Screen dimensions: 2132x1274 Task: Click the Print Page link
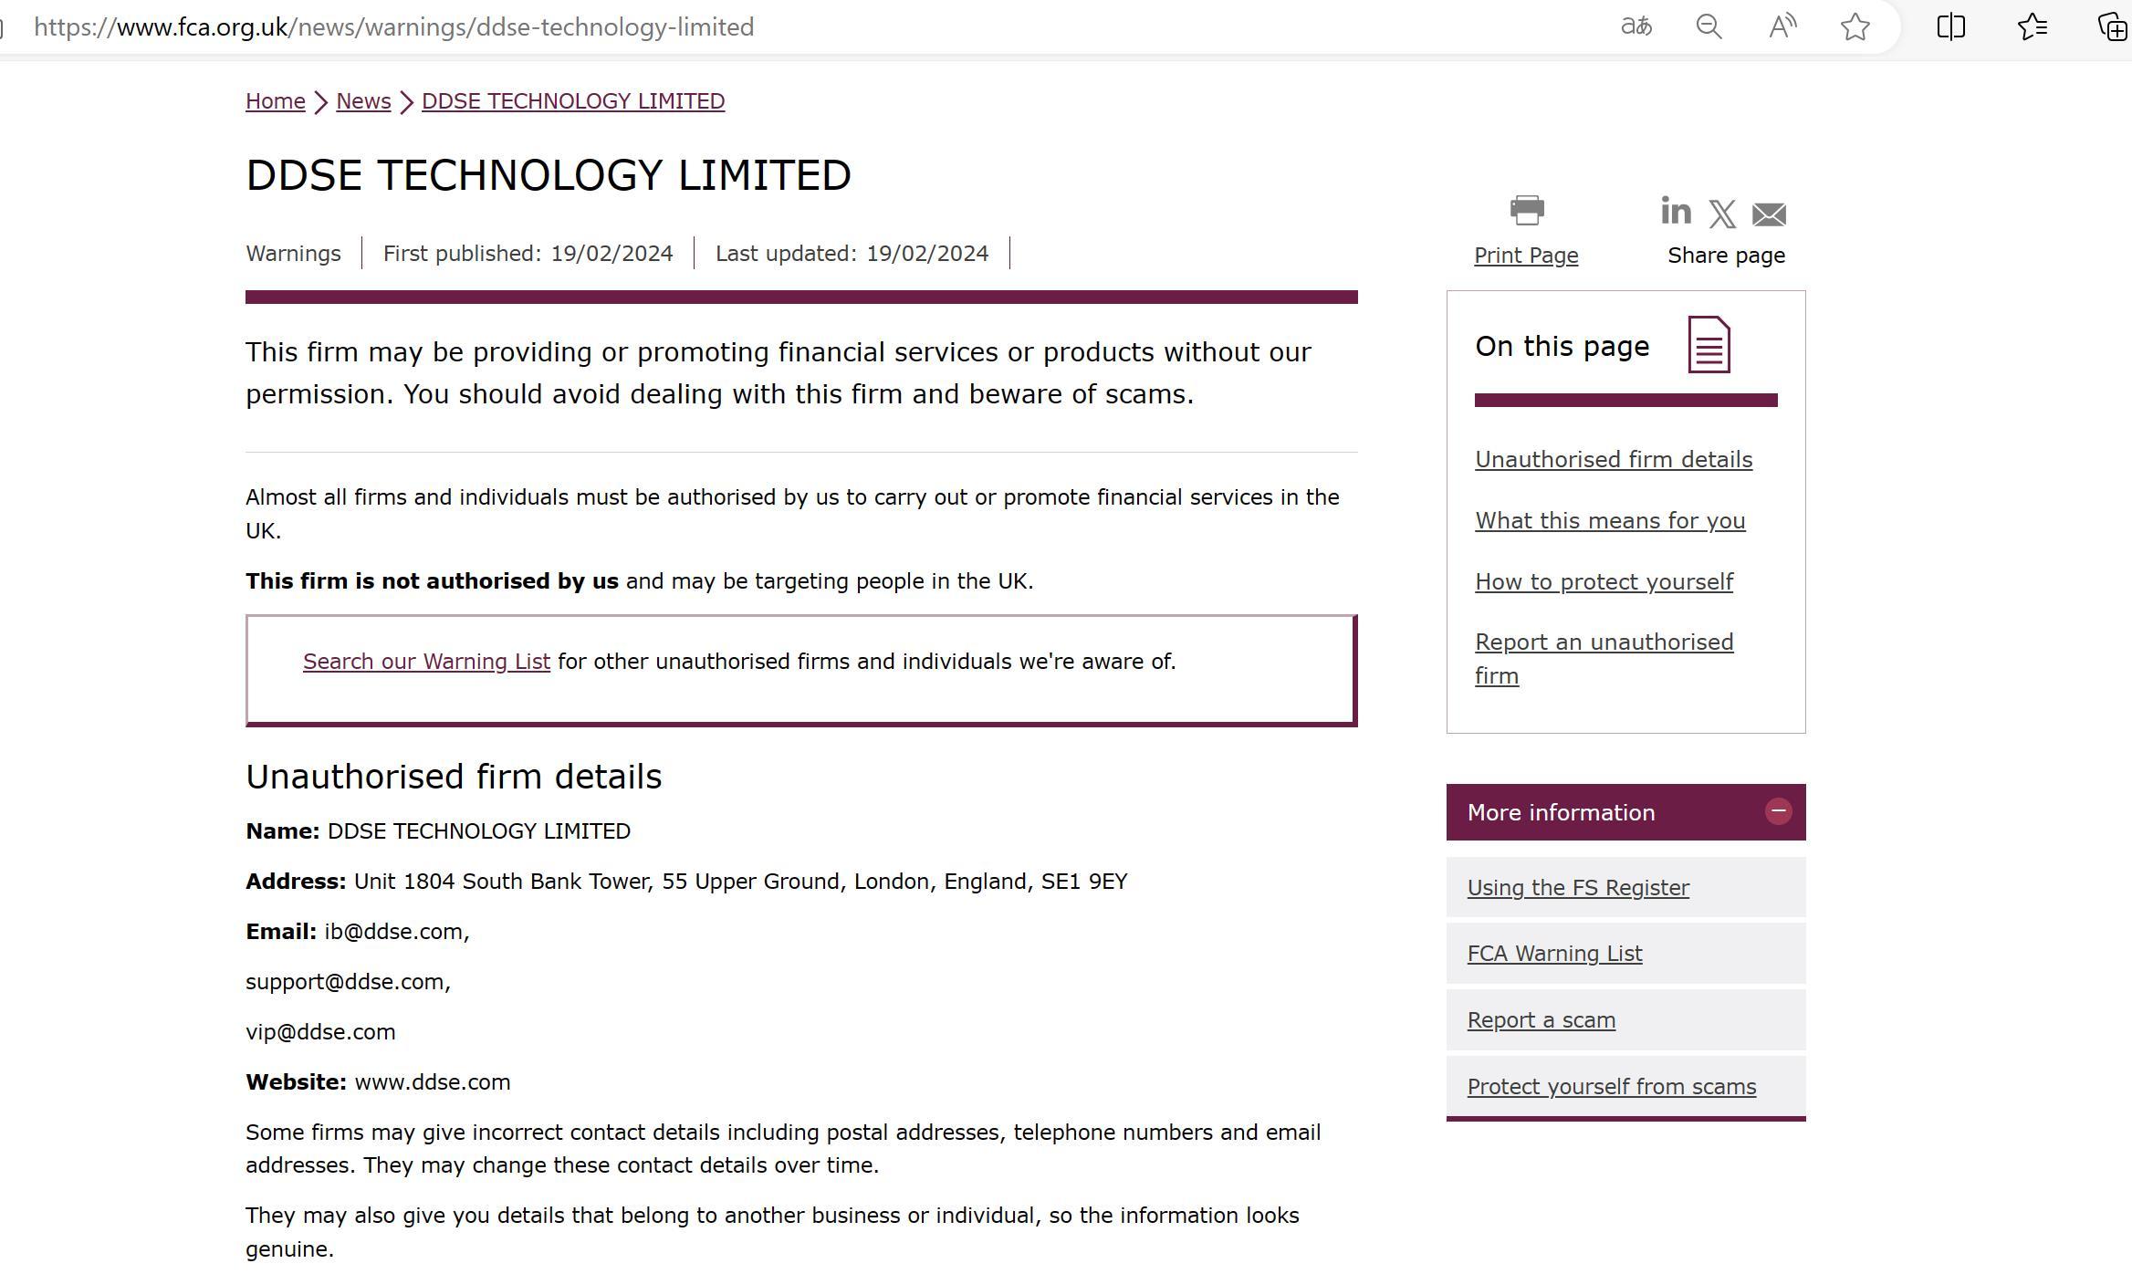[x=1526, y=256]
